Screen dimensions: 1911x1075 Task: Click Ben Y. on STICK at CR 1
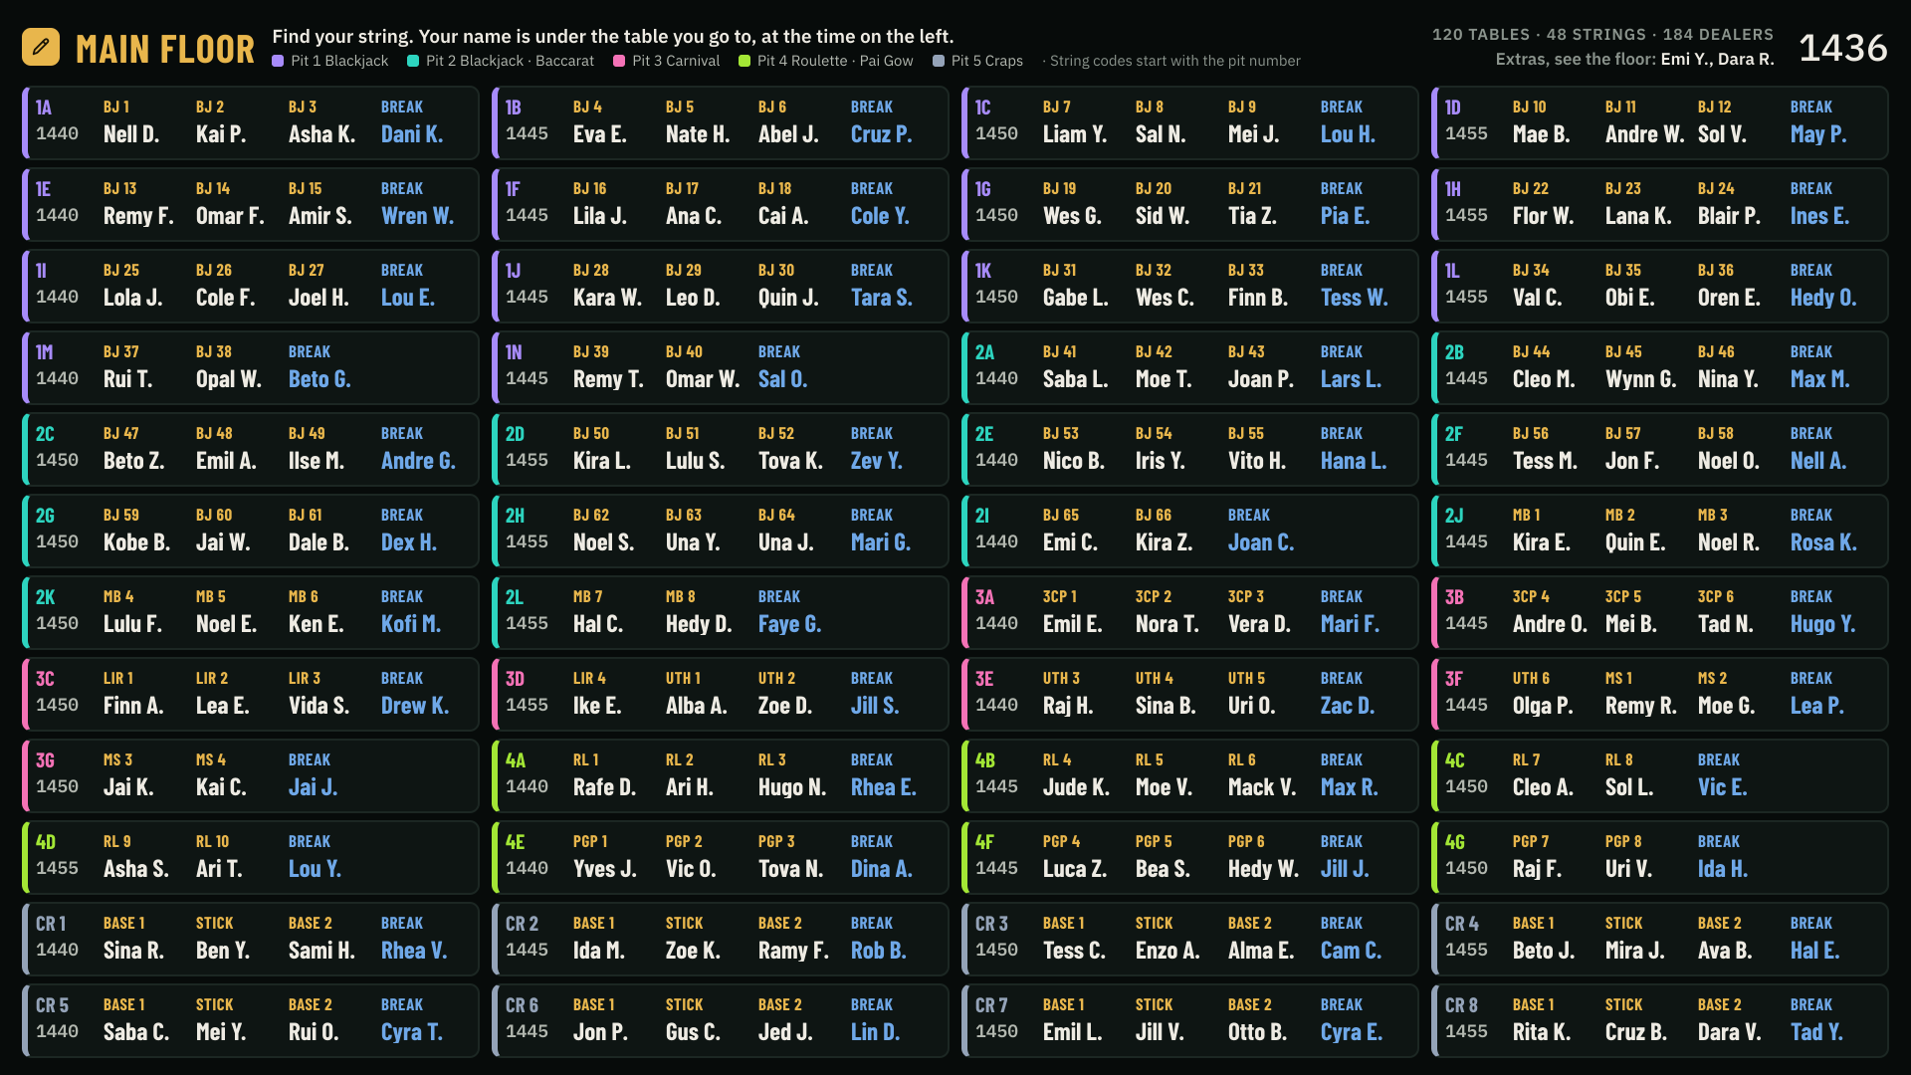pos(223,951)
